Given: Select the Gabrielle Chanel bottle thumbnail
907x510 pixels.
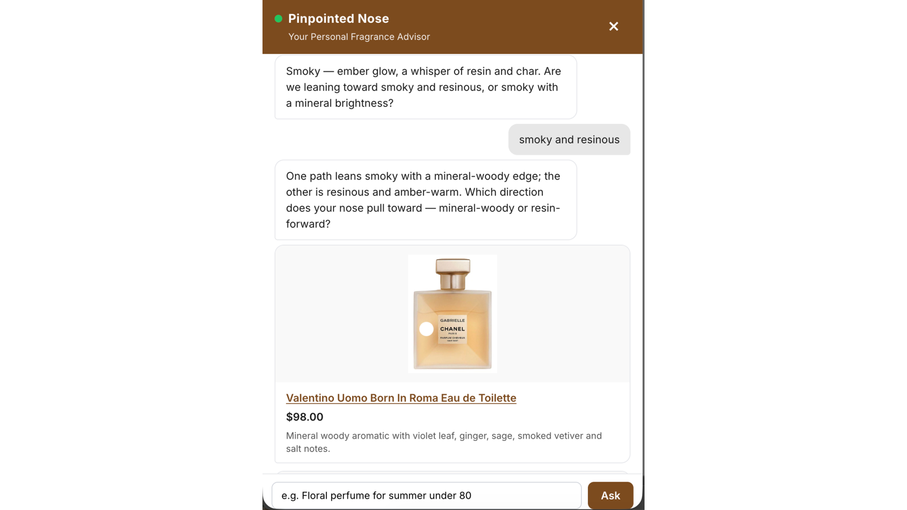Looking at the screenshot, I should 452,314.
